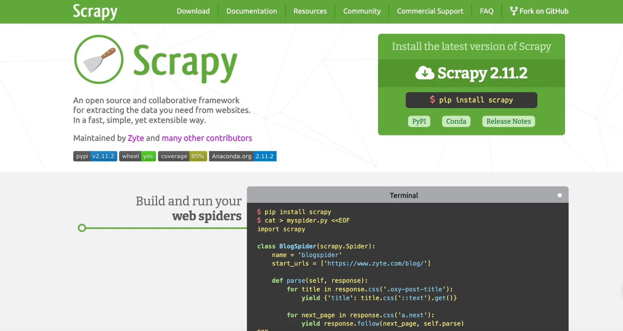
Task: Open the Release Notes button
Action: click(x=508, y=121)
